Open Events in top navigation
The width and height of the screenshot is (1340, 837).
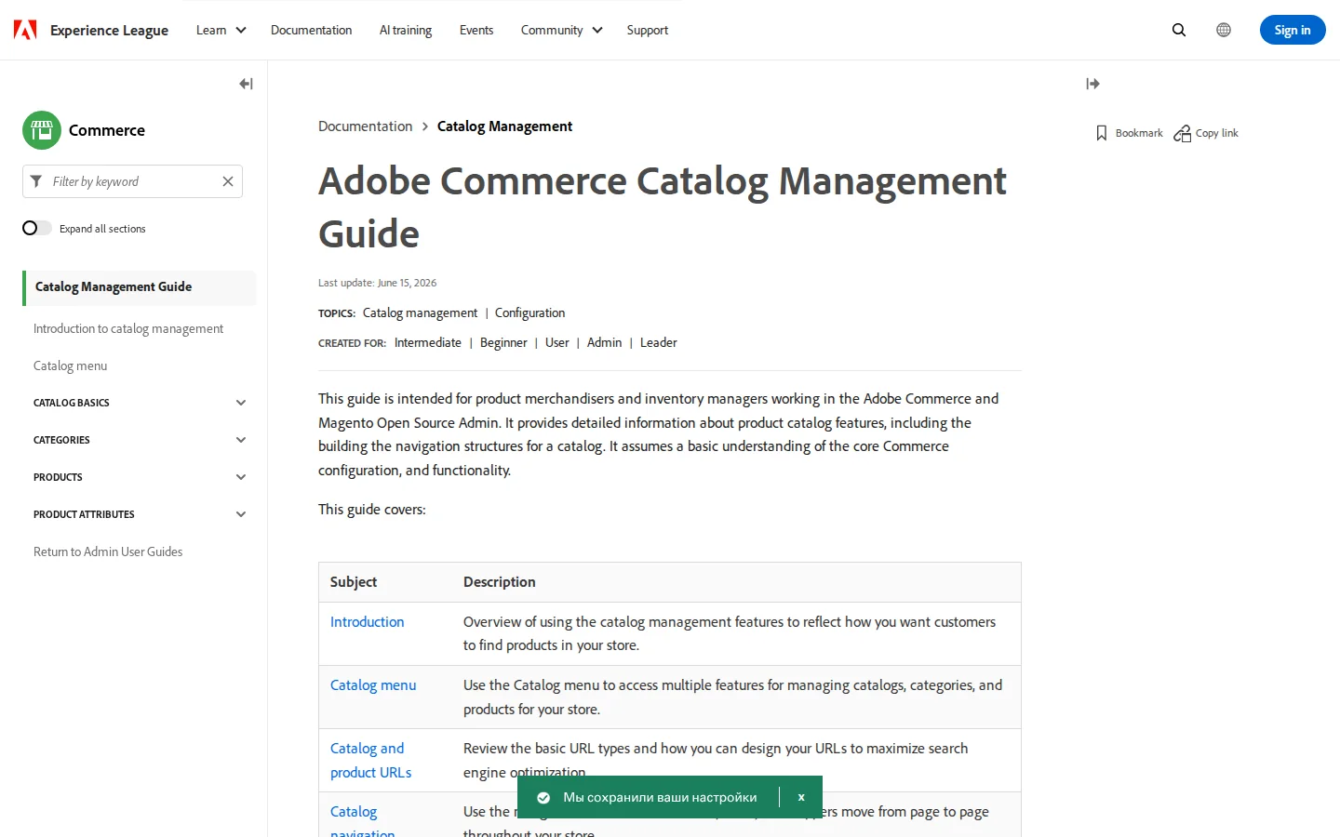point(476,30)
